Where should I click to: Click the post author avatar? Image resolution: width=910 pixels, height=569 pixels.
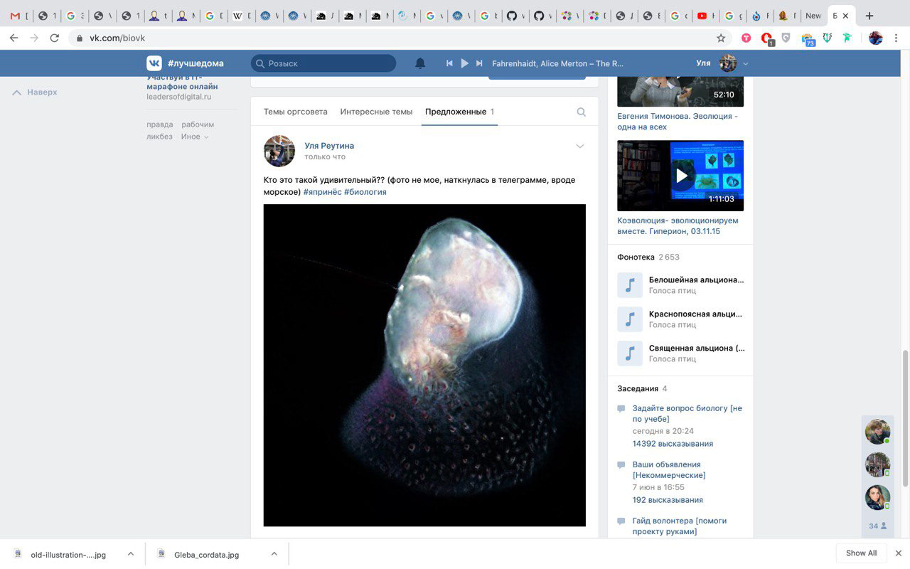pyautogui.click(x=279, y=151)
